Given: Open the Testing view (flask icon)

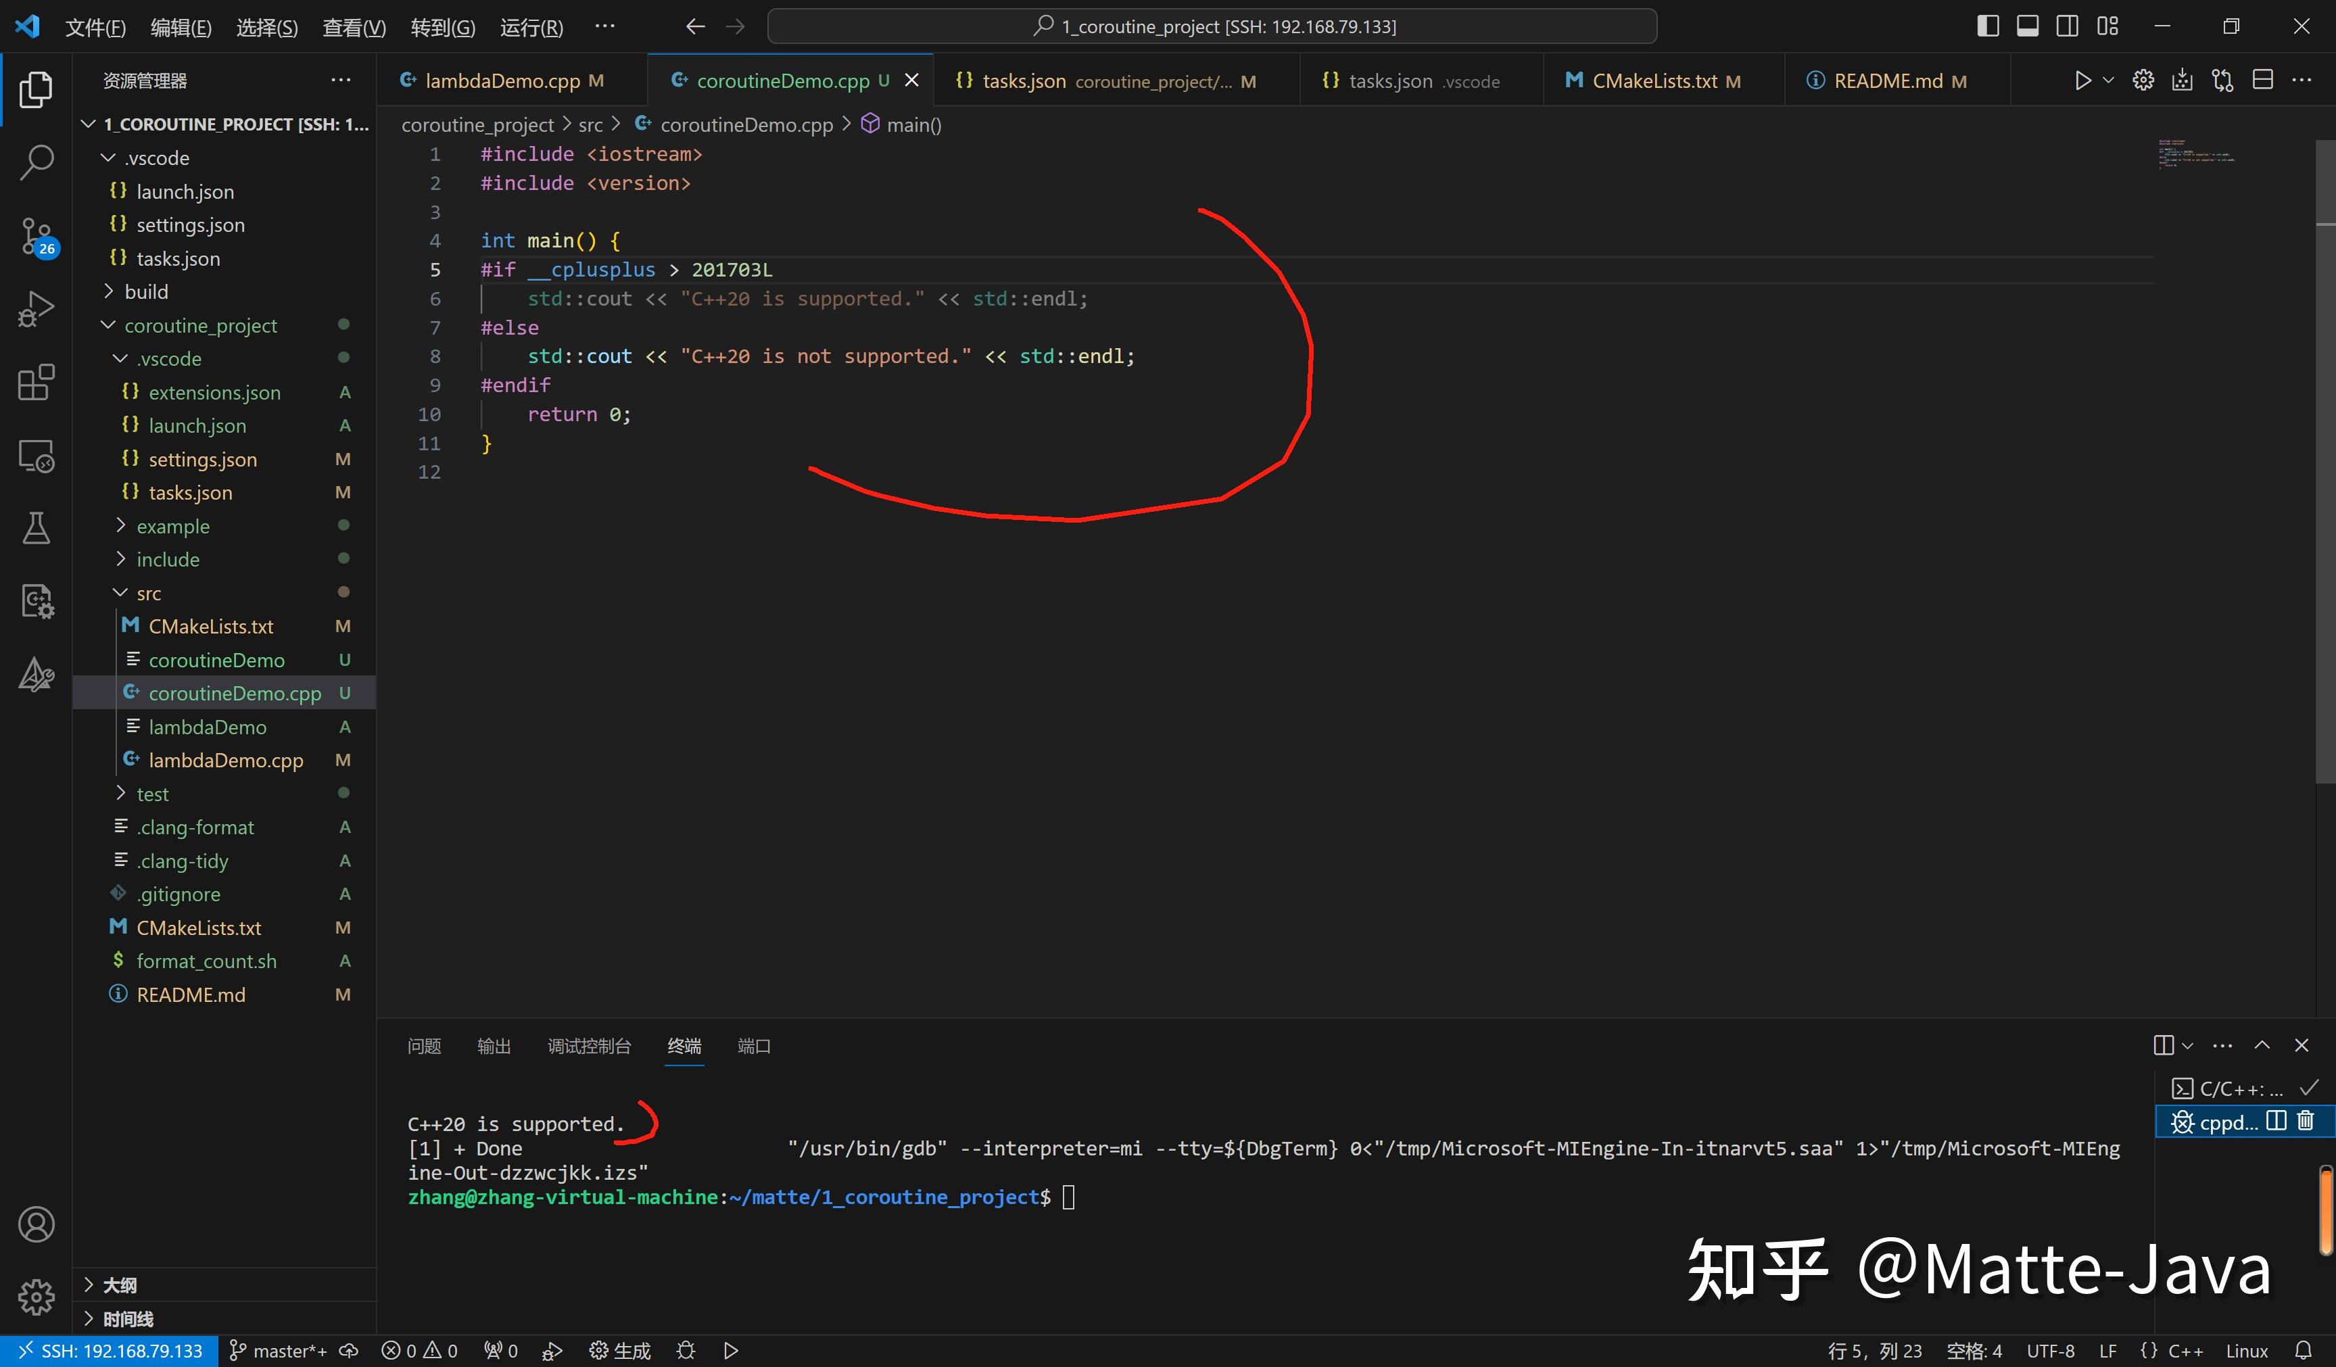Looking at the screenshot, I should pos(36,527).
